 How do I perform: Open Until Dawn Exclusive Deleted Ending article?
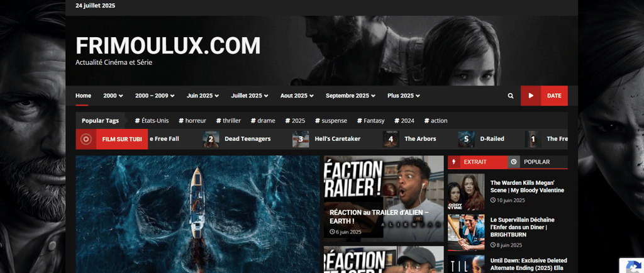528,264
